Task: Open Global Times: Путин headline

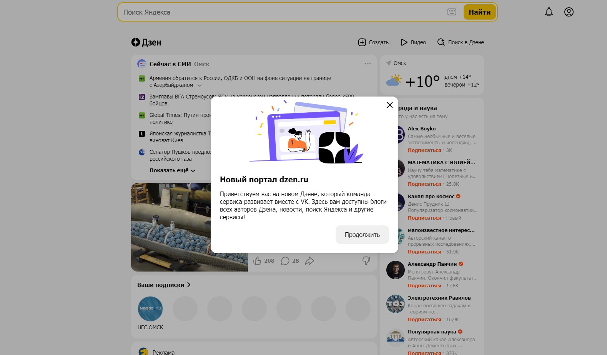Action: (x=180, y=118)
